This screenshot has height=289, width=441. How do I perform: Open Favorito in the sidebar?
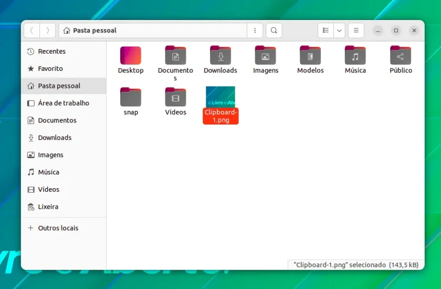pyautogui.click(x=64, y=69)
